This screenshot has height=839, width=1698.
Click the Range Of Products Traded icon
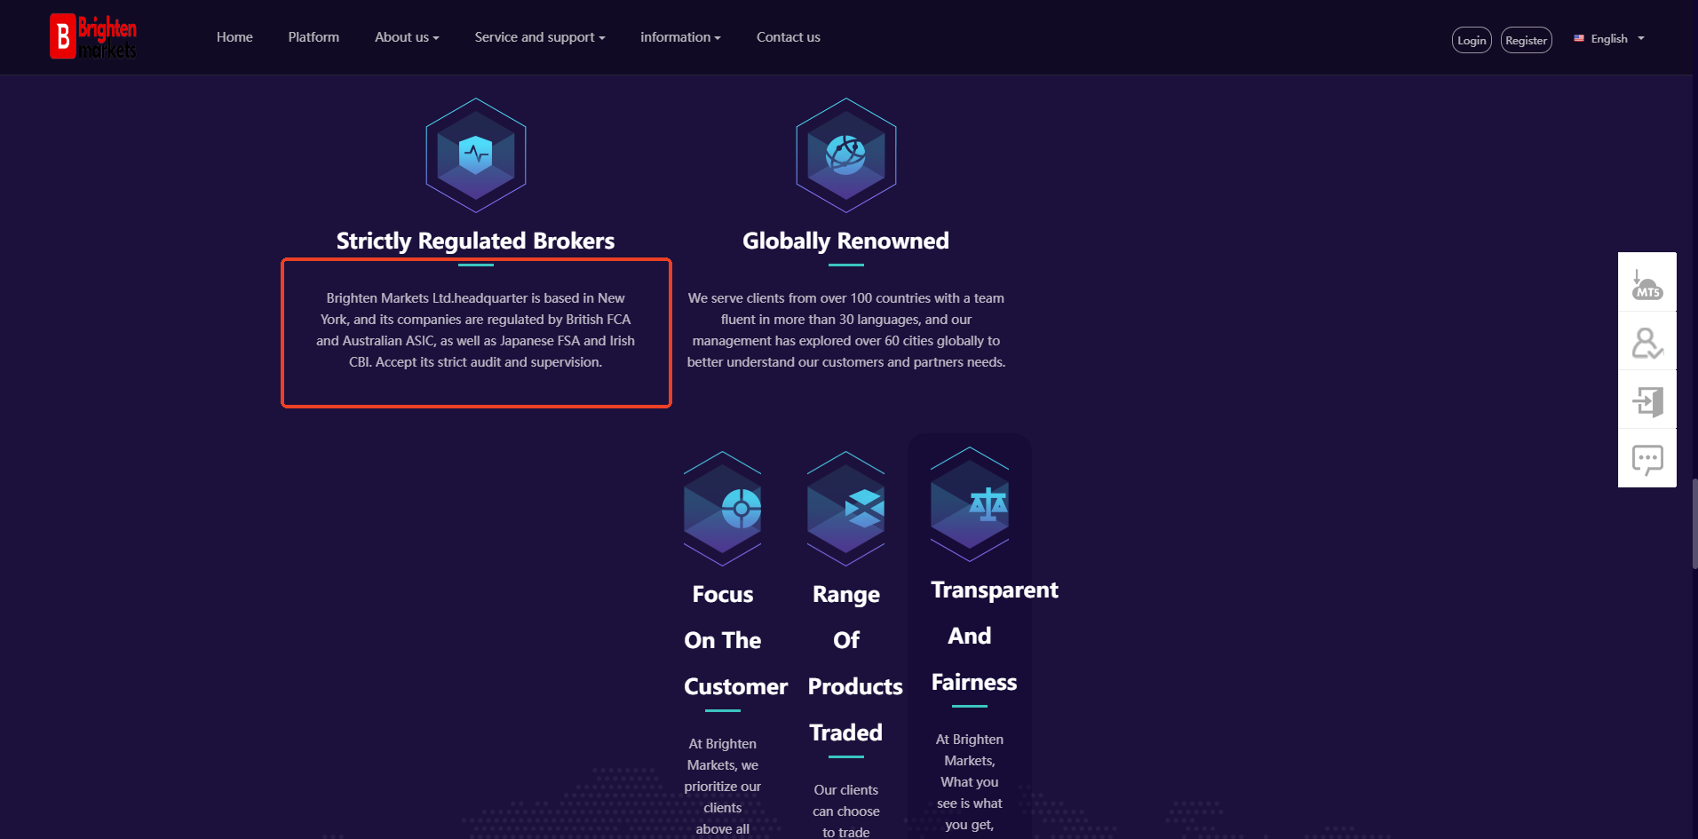click(x=846, y=509)
